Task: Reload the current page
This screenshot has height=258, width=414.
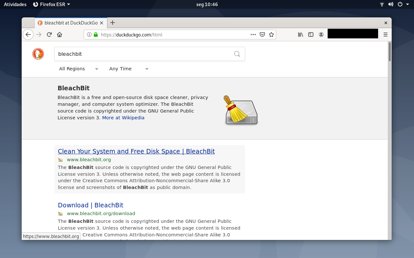Action: coord(49,35)
